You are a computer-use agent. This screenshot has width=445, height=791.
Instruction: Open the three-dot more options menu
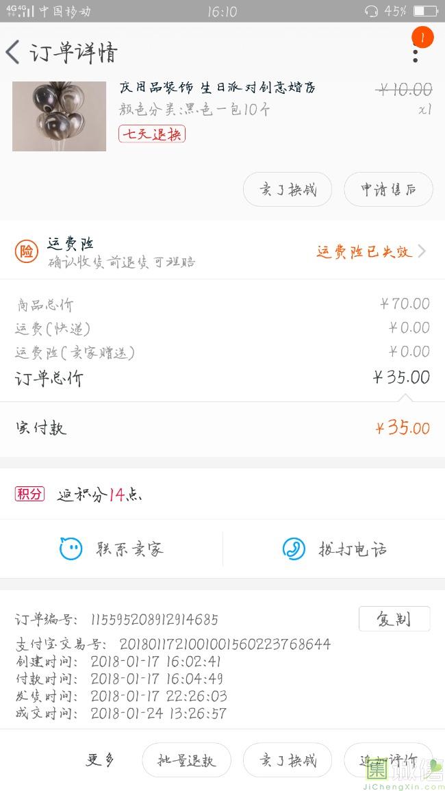point(415,54)
